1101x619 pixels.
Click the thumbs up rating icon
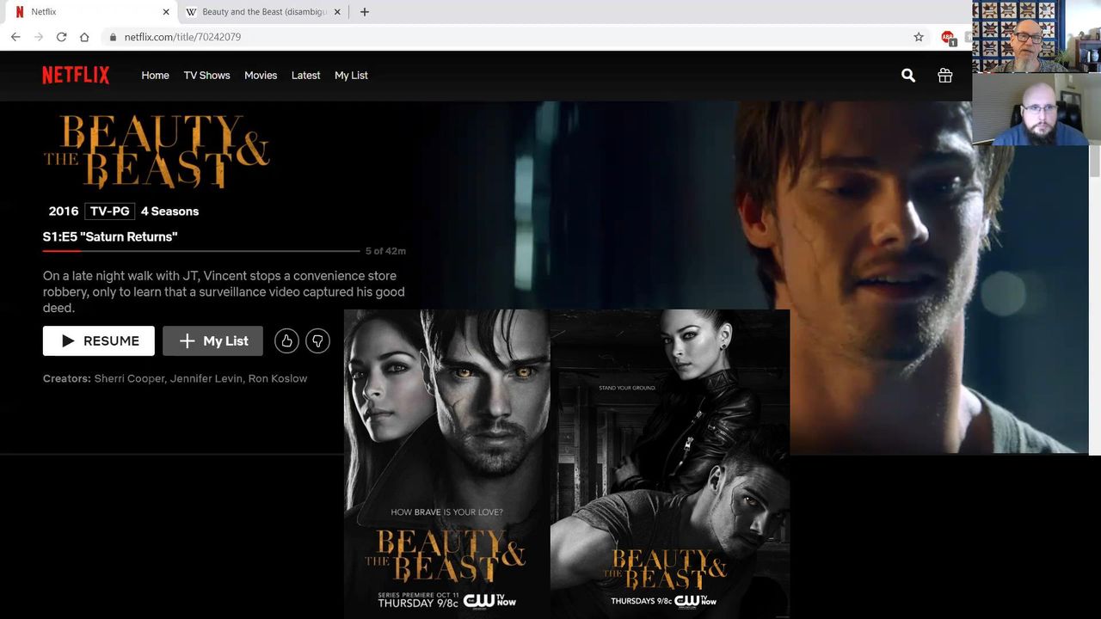(286, 341)
